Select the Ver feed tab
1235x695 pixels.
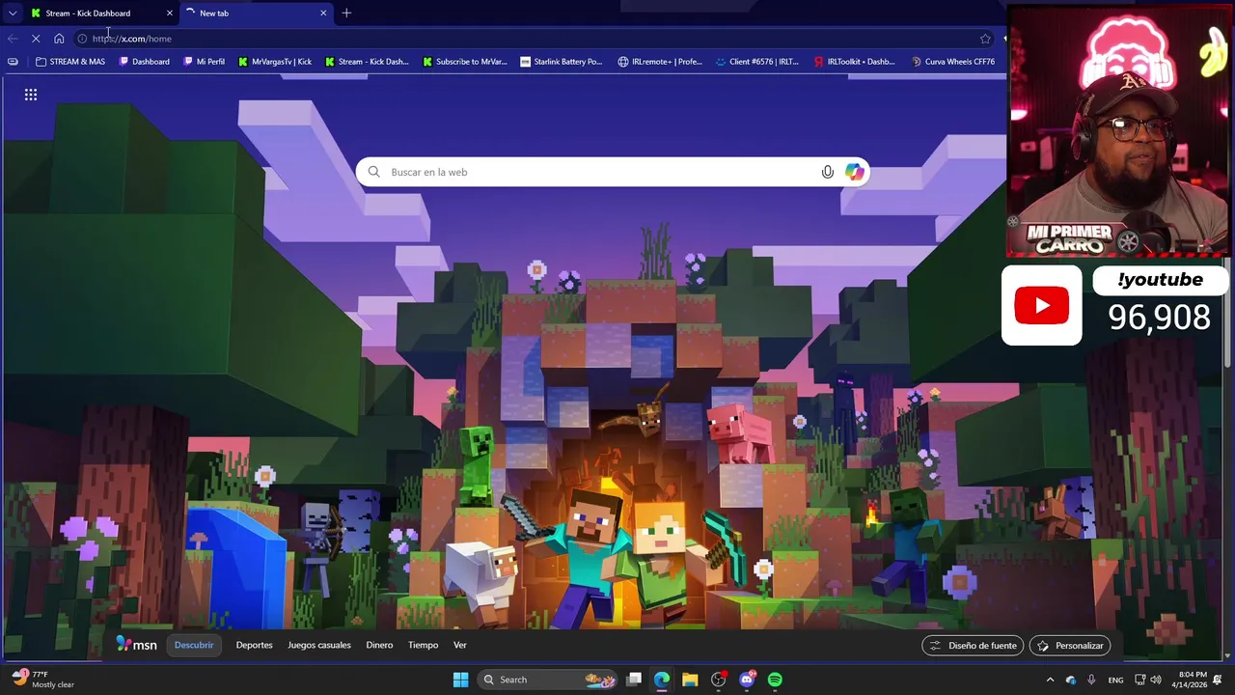460,645
